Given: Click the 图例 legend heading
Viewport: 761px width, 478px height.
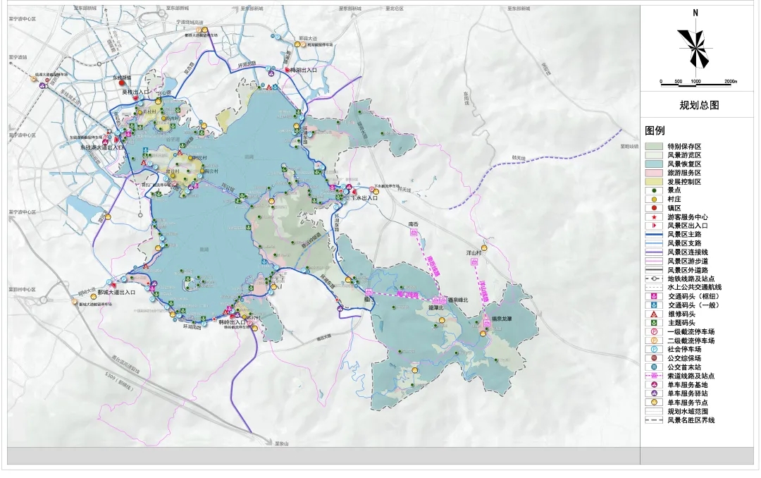Looking at the screenshot, I should point(655,131).
